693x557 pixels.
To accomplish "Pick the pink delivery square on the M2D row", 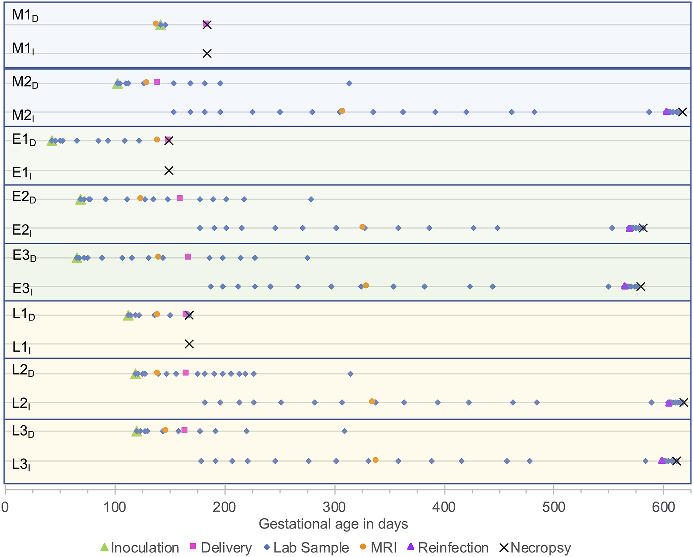I will click(157, 82).
